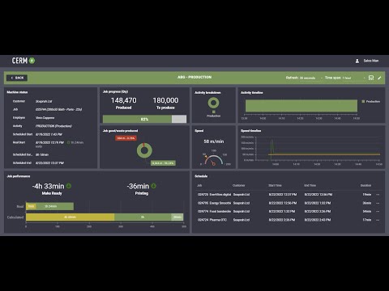Click the Job column header in Schedule
The image size is (389, 291).
pyautogui.click(x=199, y=185)
